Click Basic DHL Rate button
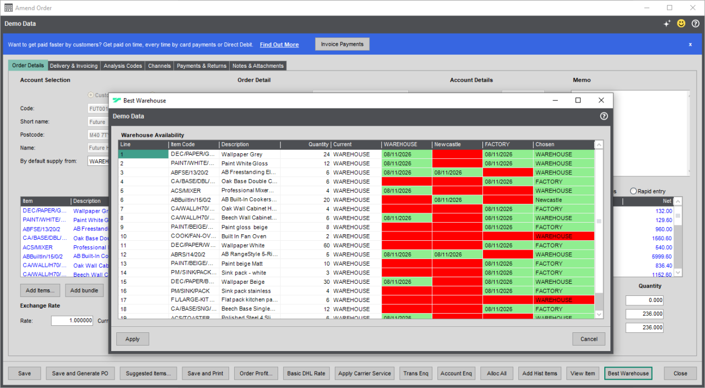The width and height of the screenshot is (705, 388). [x=306, y=373]
